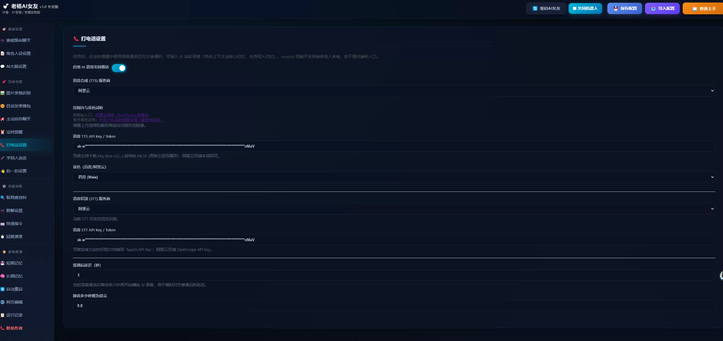Open the 语音合成 (TTS) 服务商 dropdown
Image resolution: width=723 pixels, height=341 pixels.
click(394, 91)
